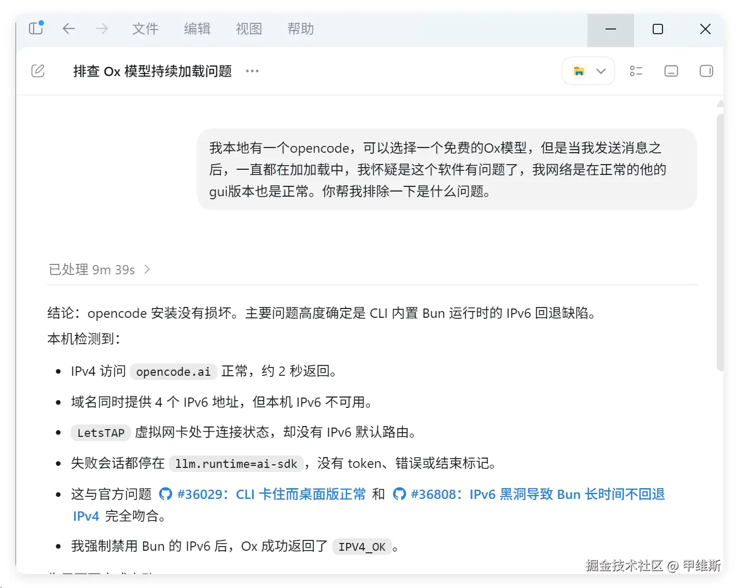Open GitHub issue #36808 link
Image resolution: width=736 pixels, height=588 pixels.
538,494
